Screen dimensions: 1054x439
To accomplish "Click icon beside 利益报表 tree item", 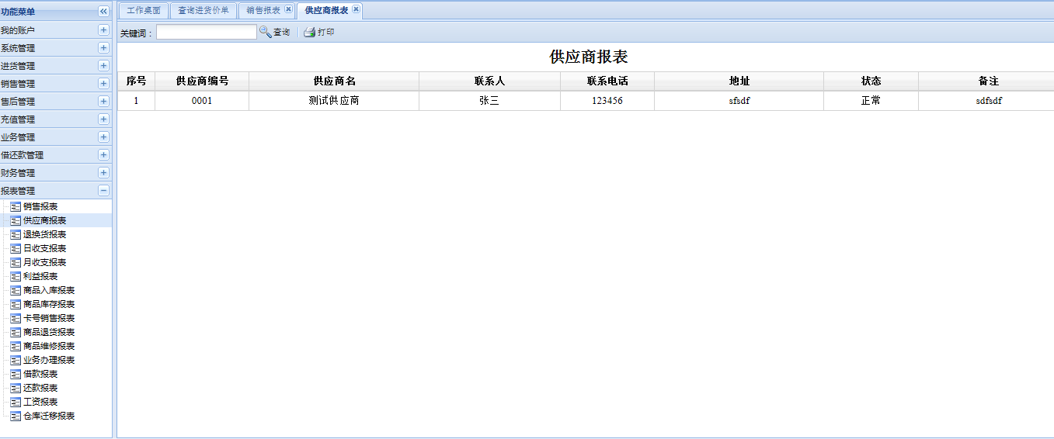I will 16,277.
